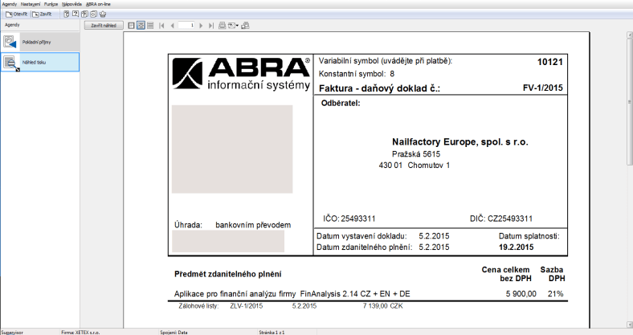Open the Agendy menu
633x335 pixels.
click(x=10, y=4)
